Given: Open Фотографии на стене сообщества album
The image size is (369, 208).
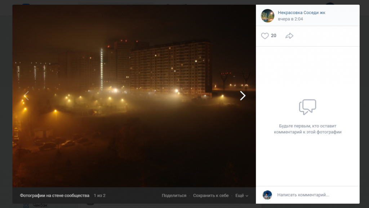Looking at the screenshot, I should (54, 195).
